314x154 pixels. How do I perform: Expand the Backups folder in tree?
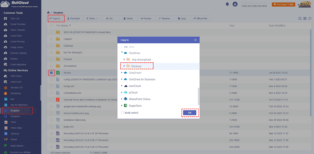(x=124, y=66)
